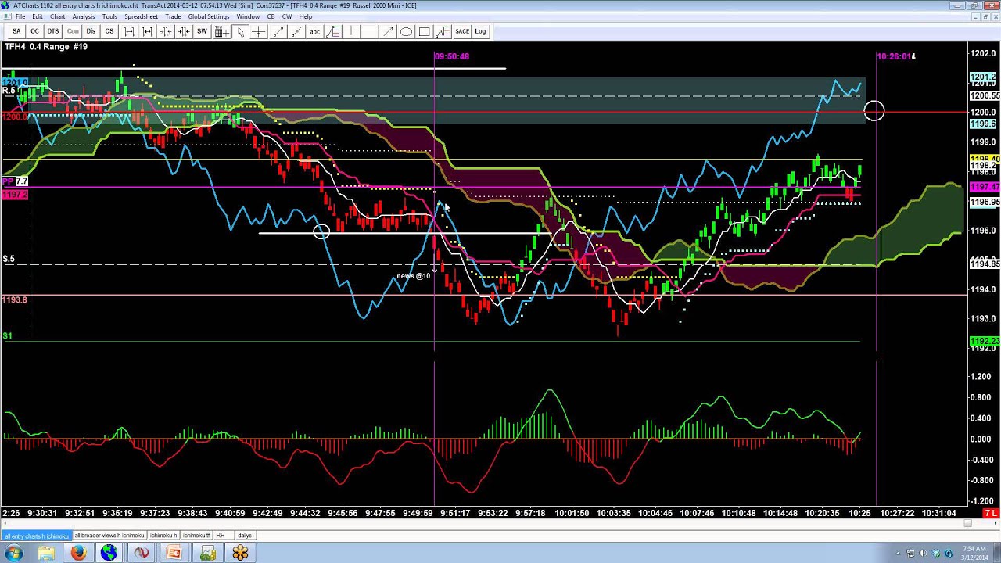Viewport: 1001px width, 563px height.
Task: Click the 10:26:01 vertical time marker label
Action: pyautogui.click(x=895, y=56)
